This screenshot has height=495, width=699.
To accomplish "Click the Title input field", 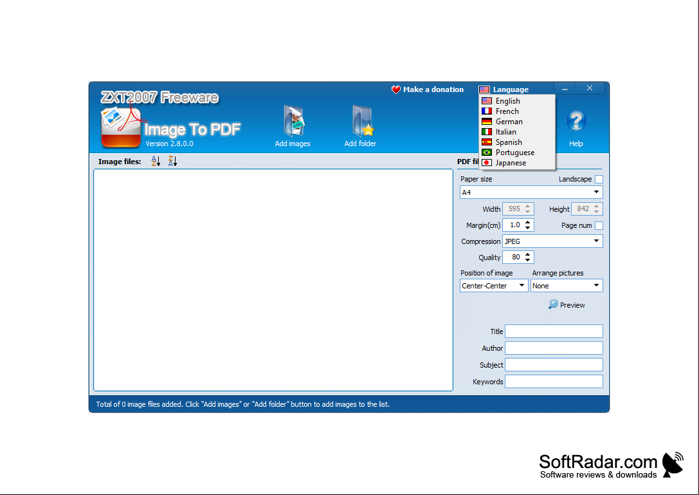I will 554,332.
